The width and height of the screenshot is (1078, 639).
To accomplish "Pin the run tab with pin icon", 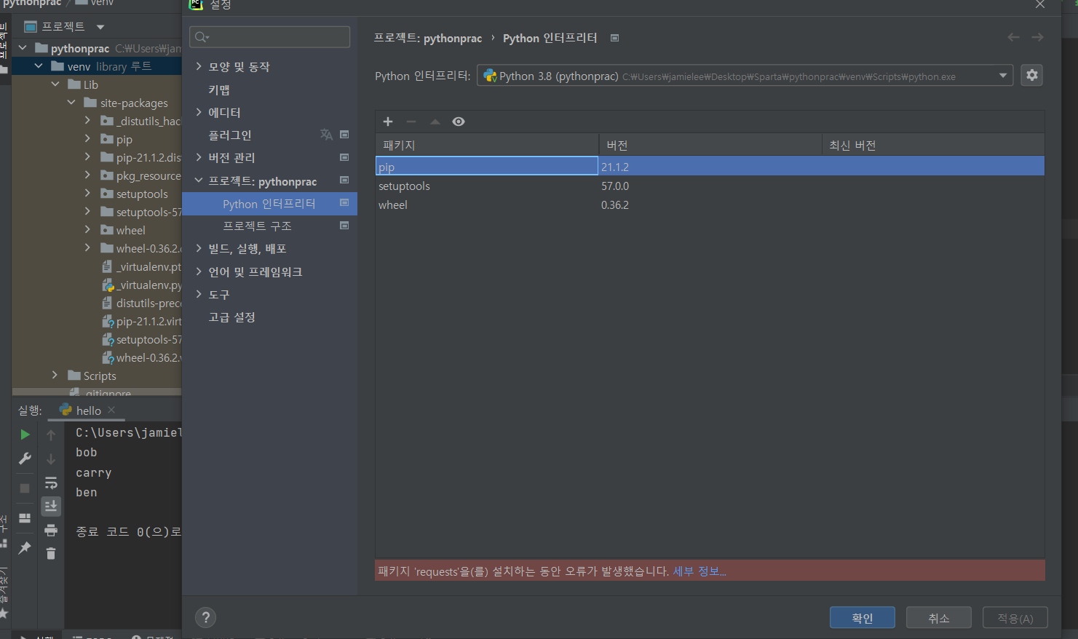I will coord(25,547).
